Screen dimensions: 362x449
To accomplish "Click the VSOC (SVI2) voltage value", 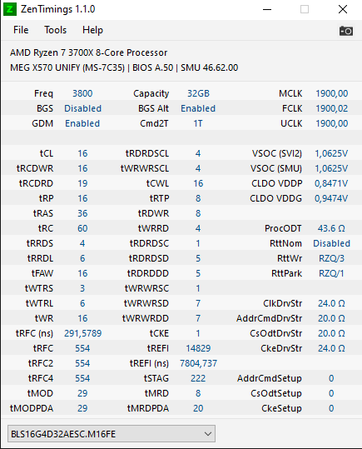I will (331, 153).
